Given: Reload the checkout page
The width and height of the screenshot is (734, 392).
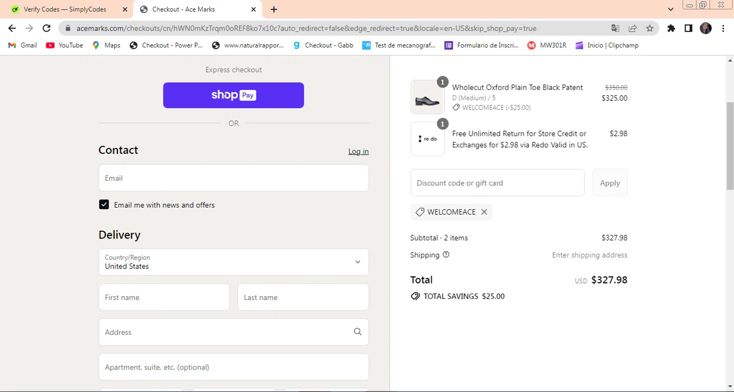Looking at the screenshot, I should click(x=46, y=28).
